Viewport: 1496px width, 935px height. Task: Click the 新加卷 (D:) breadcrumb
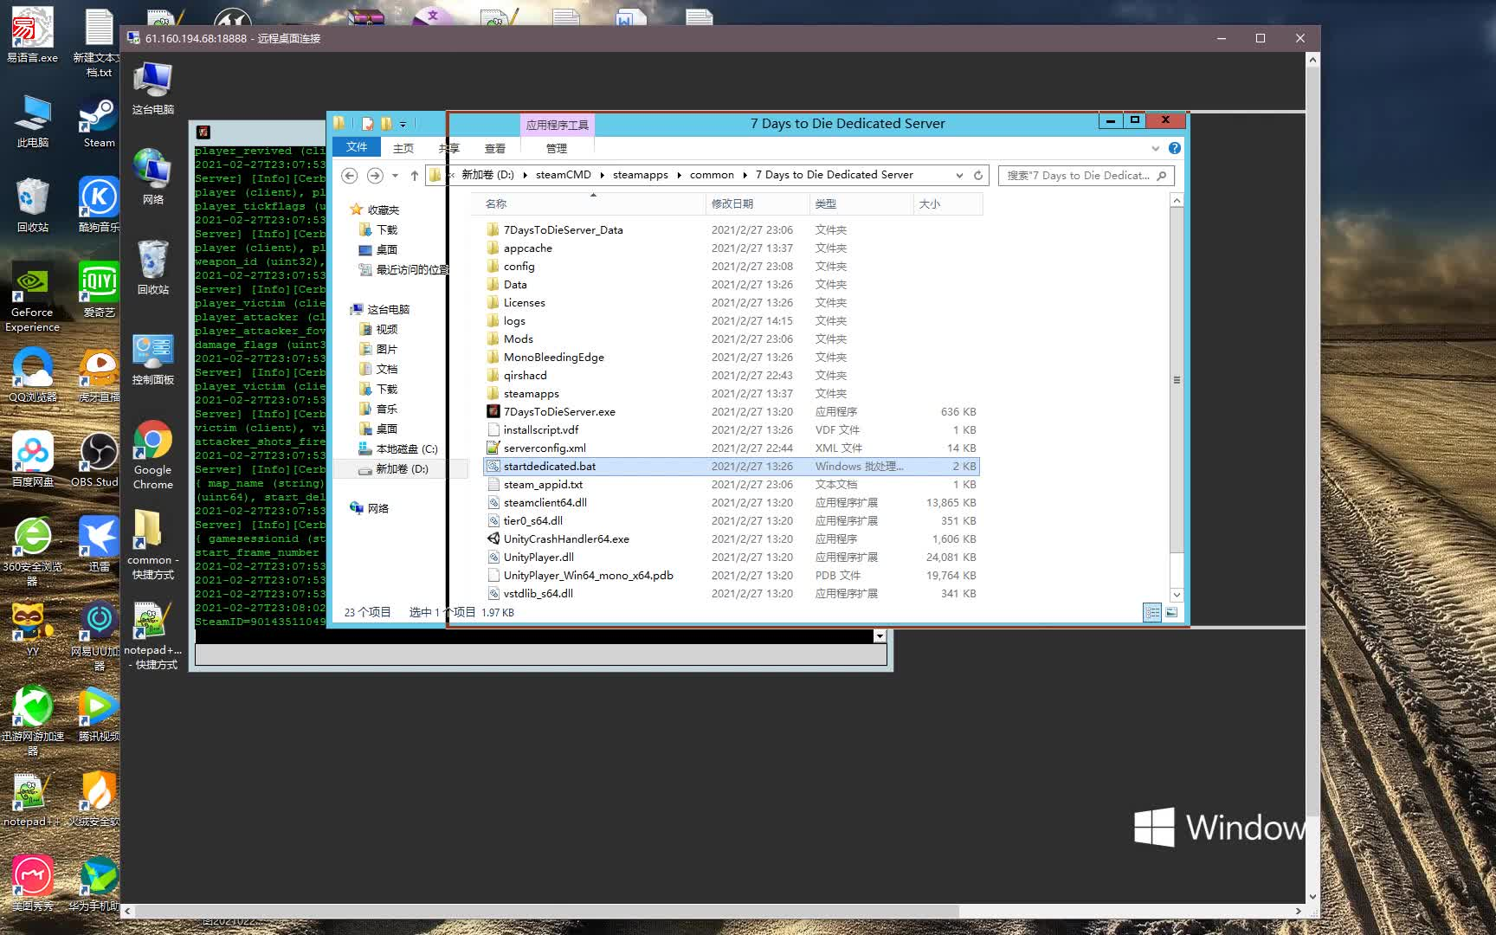click(487, 175)
